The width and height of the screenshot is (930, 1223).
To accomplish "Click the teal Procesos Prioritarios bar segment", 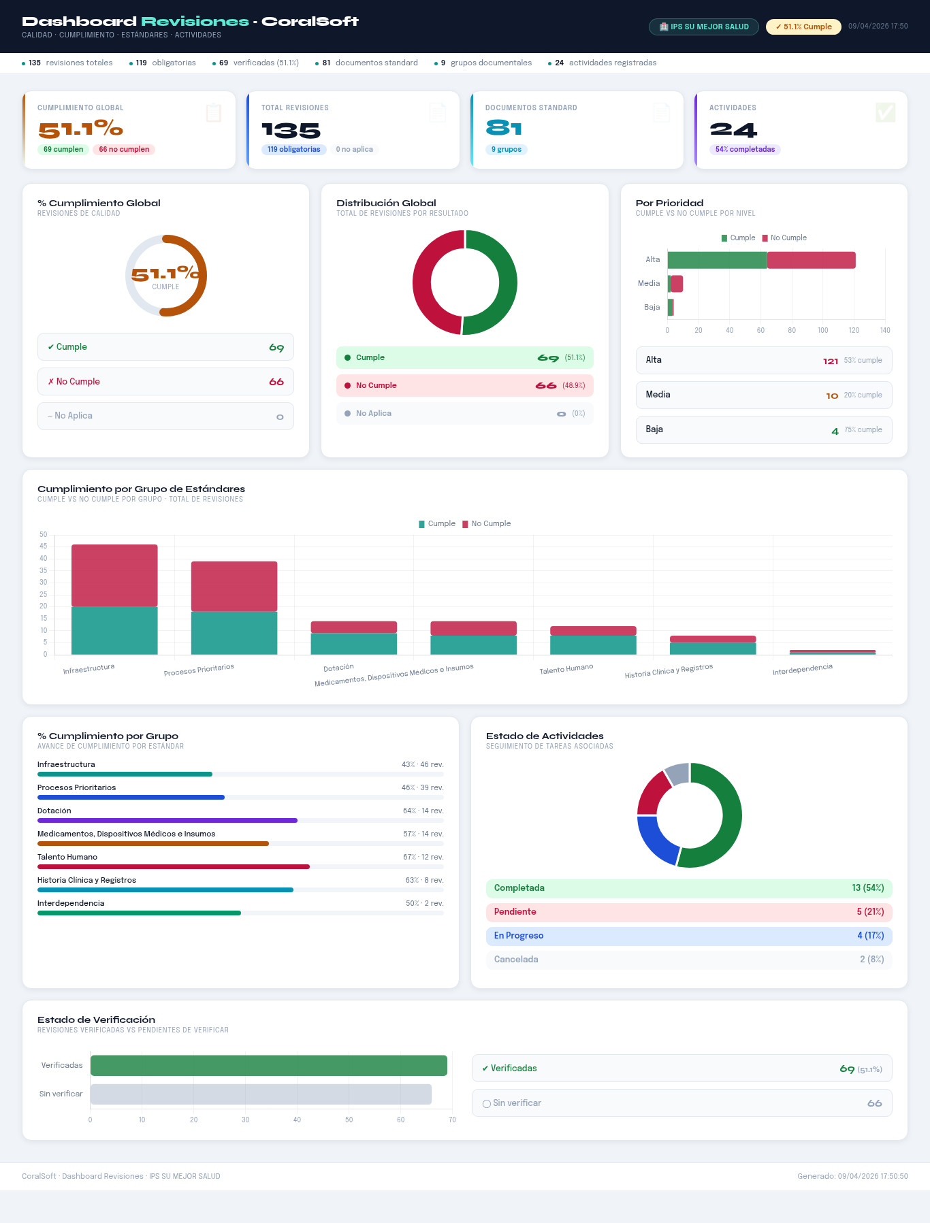I will click(234, 633).
